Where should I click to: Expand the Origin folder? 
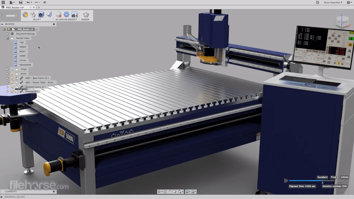7,69
